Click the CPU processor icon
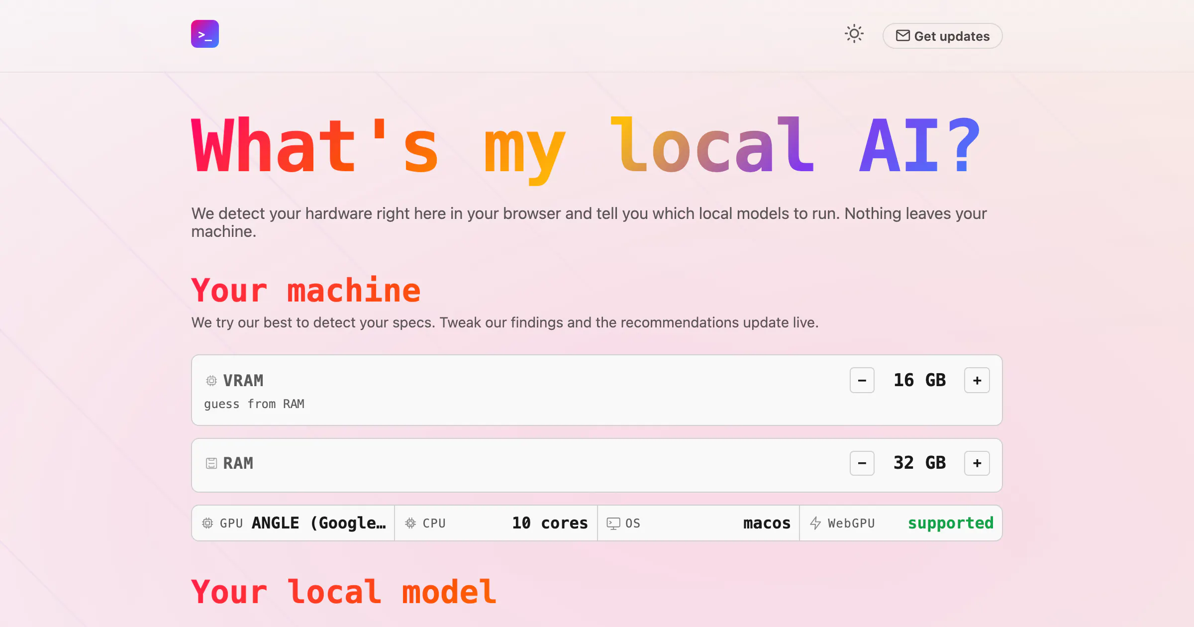Screen dimensions: 1194x627 point(410,523)
